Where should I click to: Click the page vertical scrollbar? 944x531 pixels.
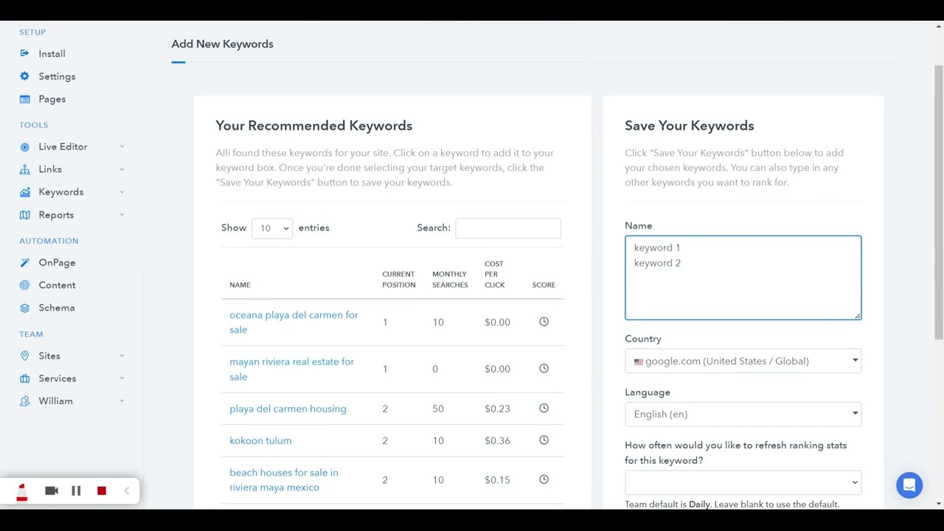click(938, 199)
